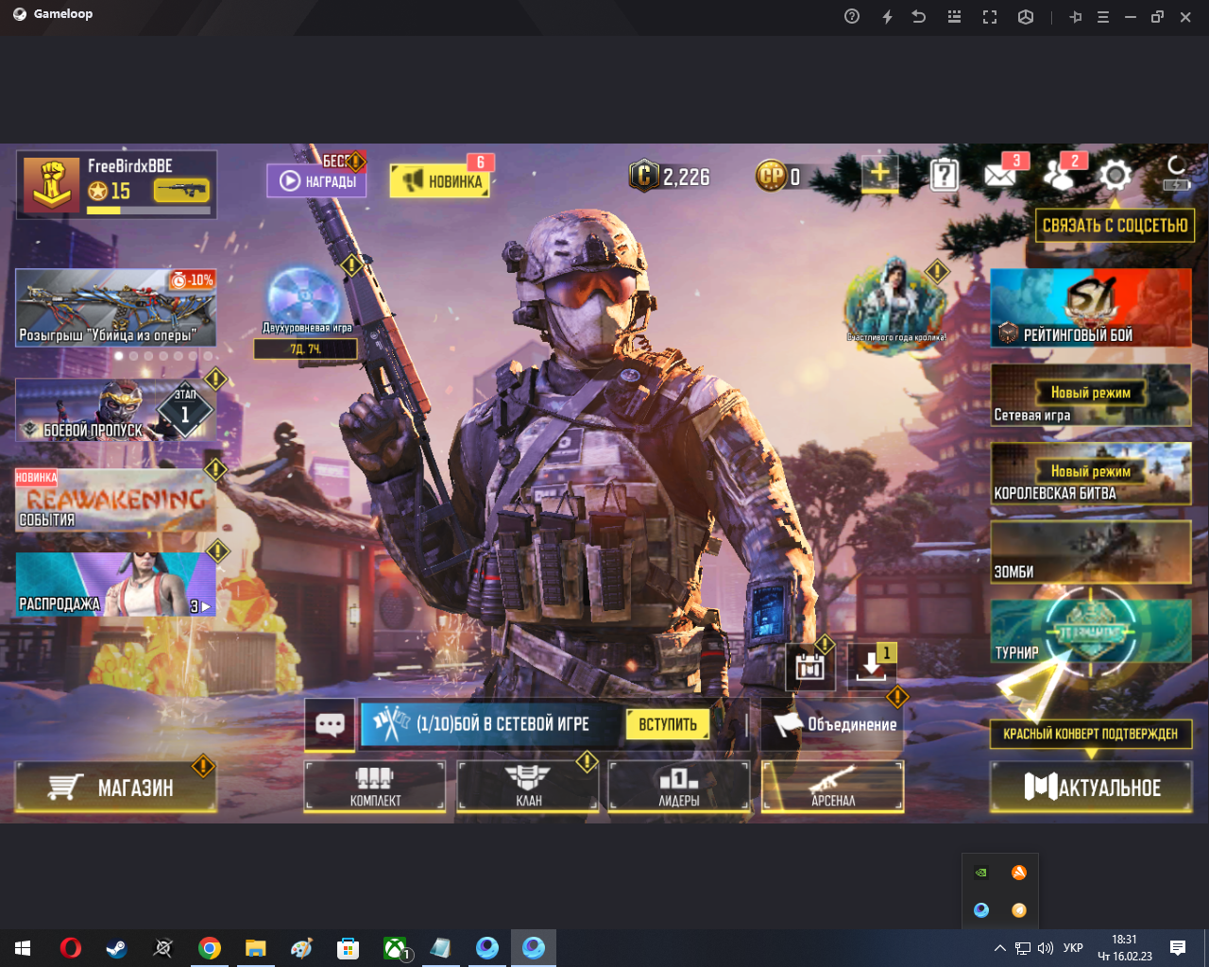Click the 3D cube icon in title bar

[x=1026, y=16]
